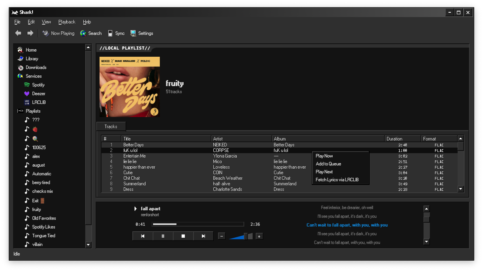Navigate back using the left arrow
Viewport: 483px width, 271px height.
(x=18, y=33)
